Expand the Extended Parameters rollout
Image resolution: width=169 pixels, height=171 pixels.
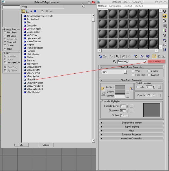coord(131,123)
